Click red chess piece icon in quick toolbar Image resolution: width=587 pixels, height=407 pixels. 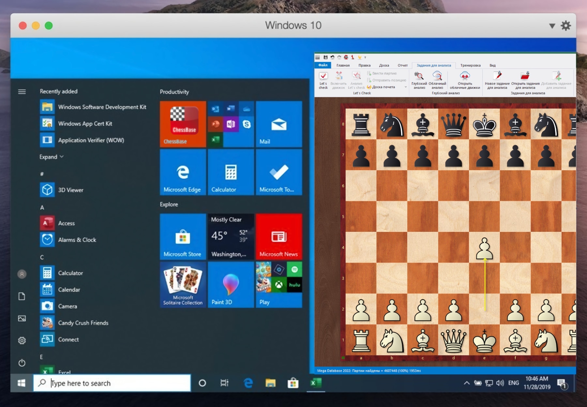click(x=353, y=57)
